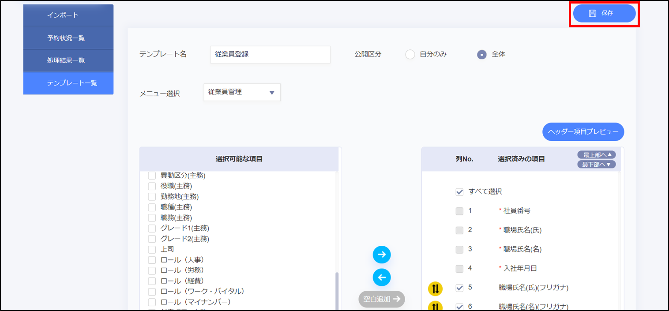
Task: Open the メニュー選択 dropdown
Action: [242, 93]
